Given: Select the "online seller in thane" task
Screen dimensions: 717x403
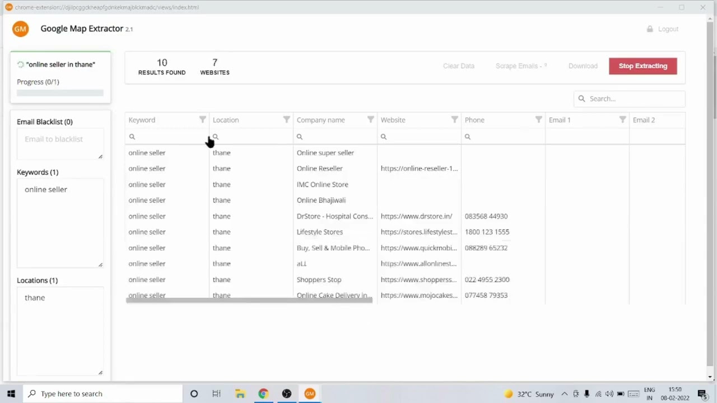Looking at the screenshot, I should pyautogui.click(x=60, y=64).
